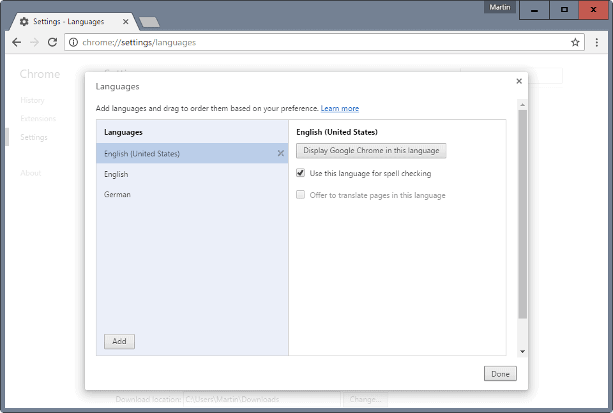Click the scrollbar down arrow
613x413 pixels.
pyautogui.click(x=522, y=351)
